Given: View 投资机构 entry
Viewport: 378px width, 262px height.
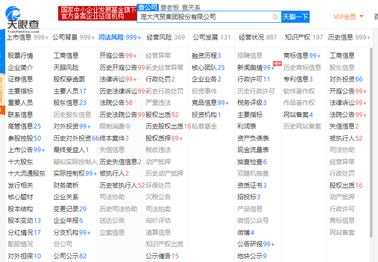Looking at the screenshot, I should (x=206, y=115).
